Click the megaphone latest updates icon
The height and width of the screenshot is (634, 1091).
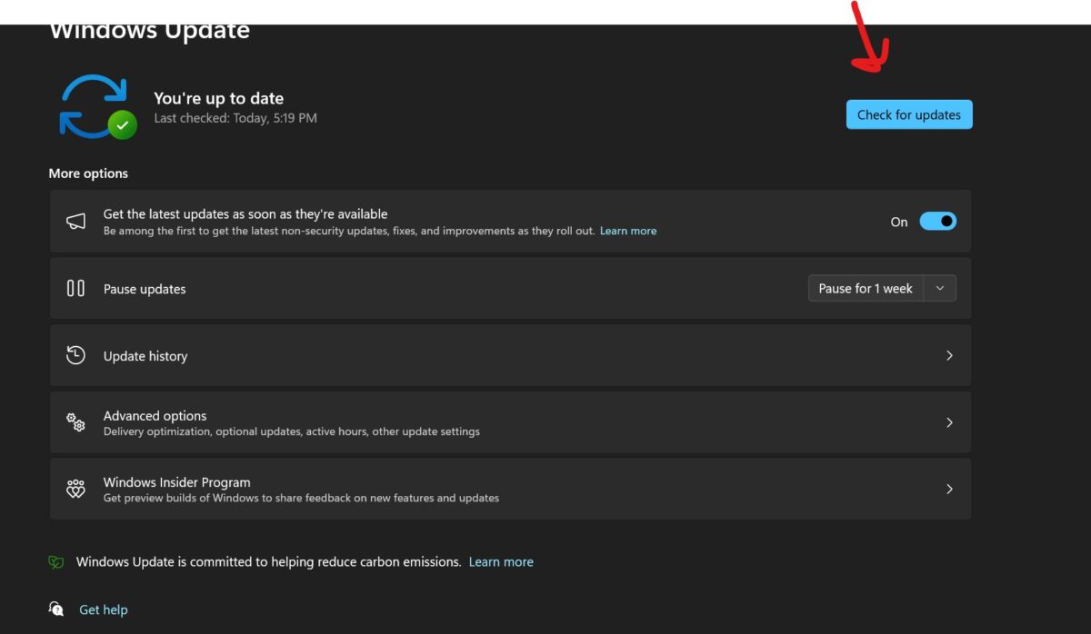76,222
